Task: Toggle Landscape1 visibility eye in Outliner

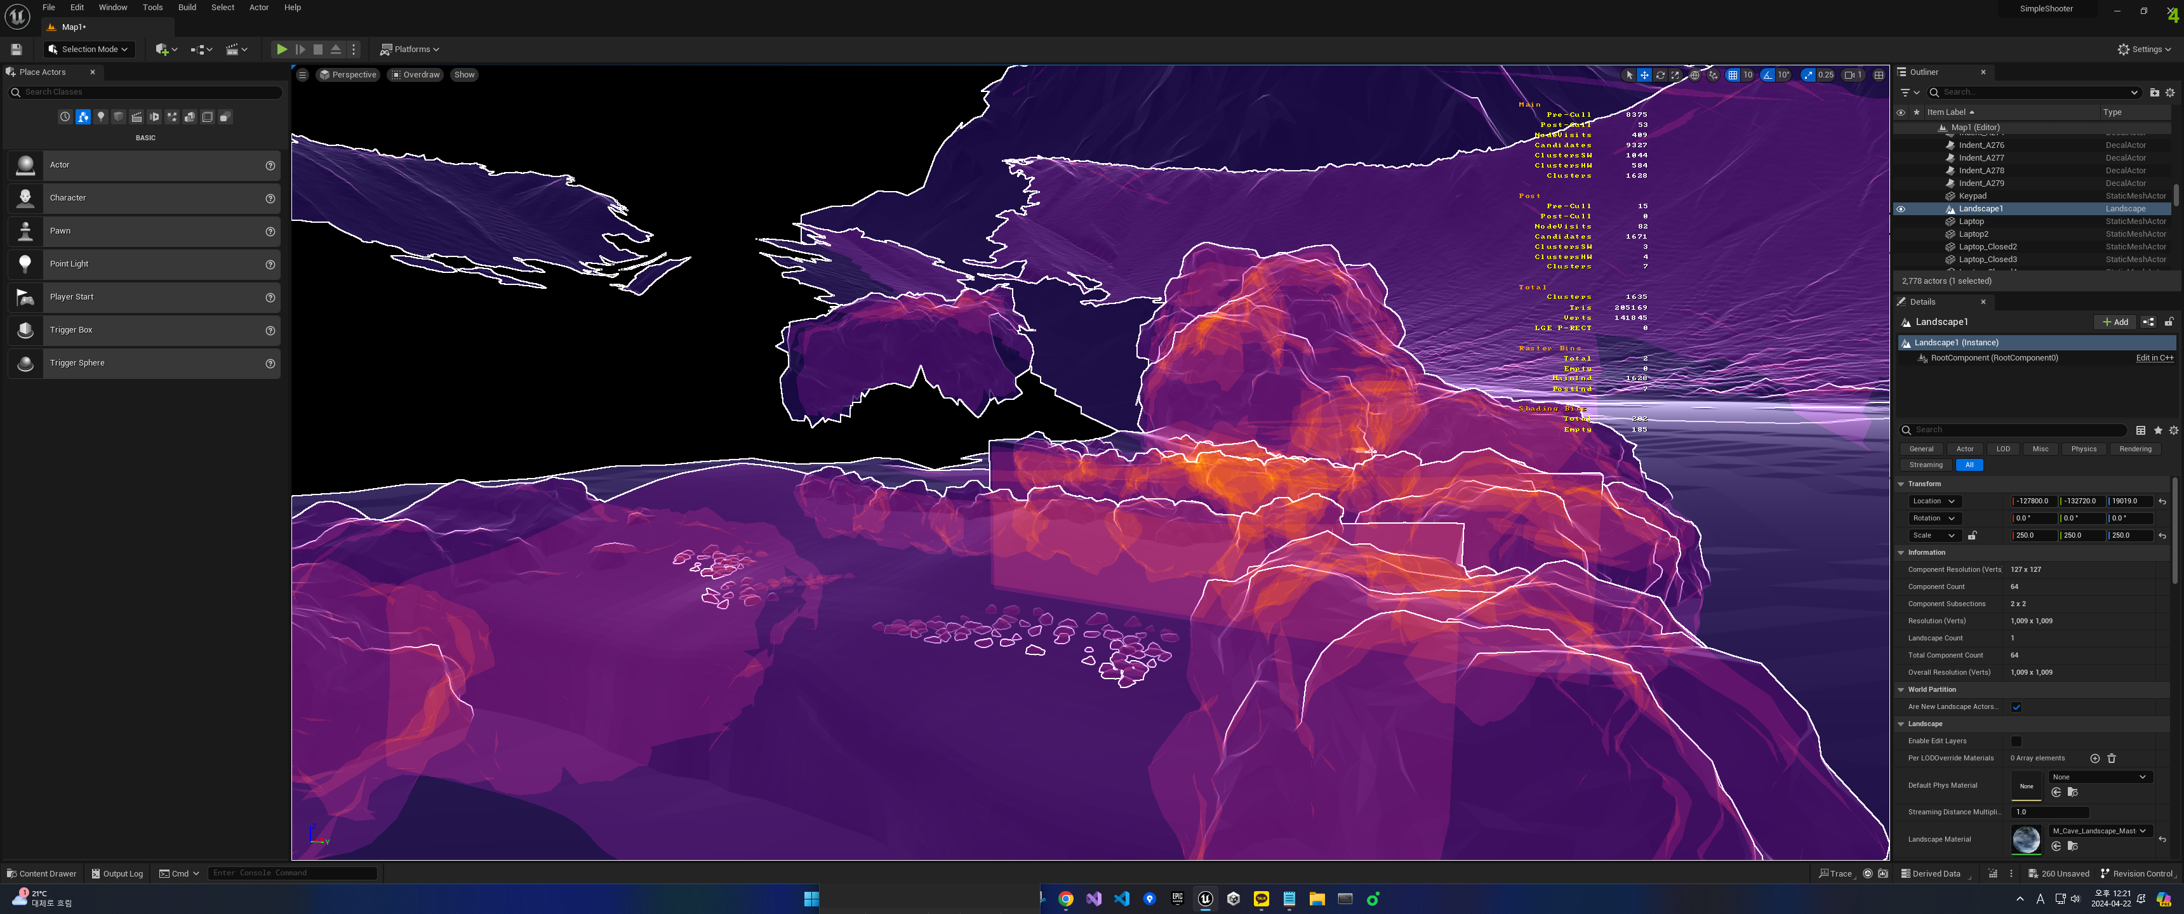Action: (1901, 209)
